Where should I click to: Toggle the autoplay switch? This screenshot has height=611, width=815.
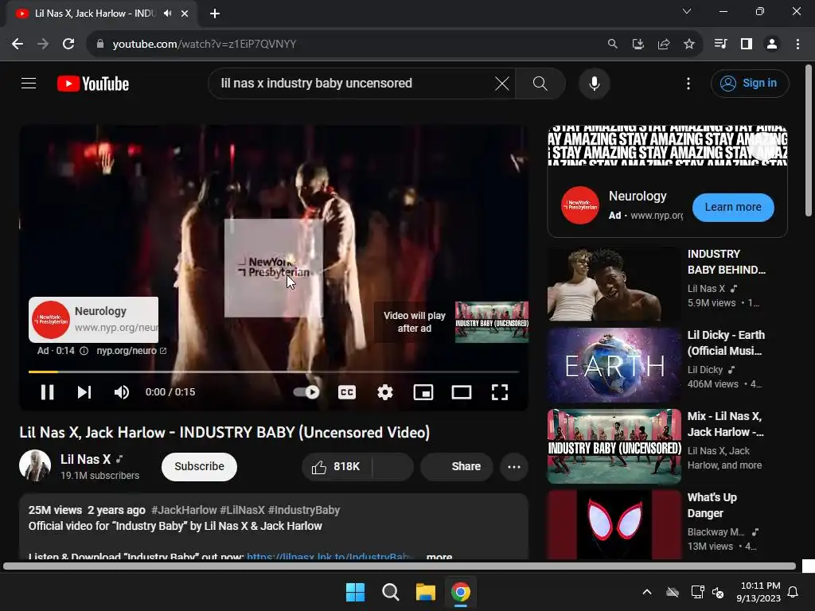tap(306, 392)
